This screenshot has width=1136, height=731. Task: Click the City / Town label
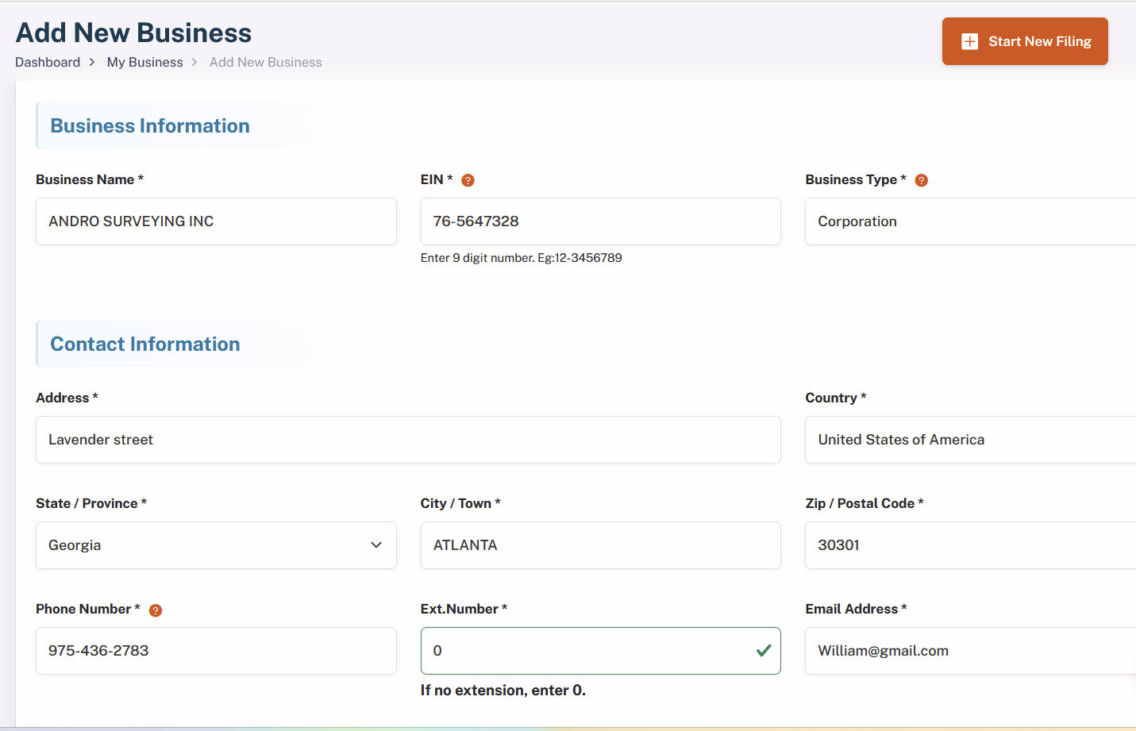tap(460, 503)
